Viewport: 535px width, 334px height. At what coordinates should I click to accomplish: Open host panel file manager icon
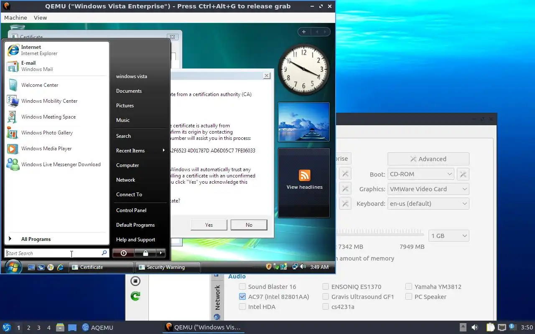pos(60,327)
